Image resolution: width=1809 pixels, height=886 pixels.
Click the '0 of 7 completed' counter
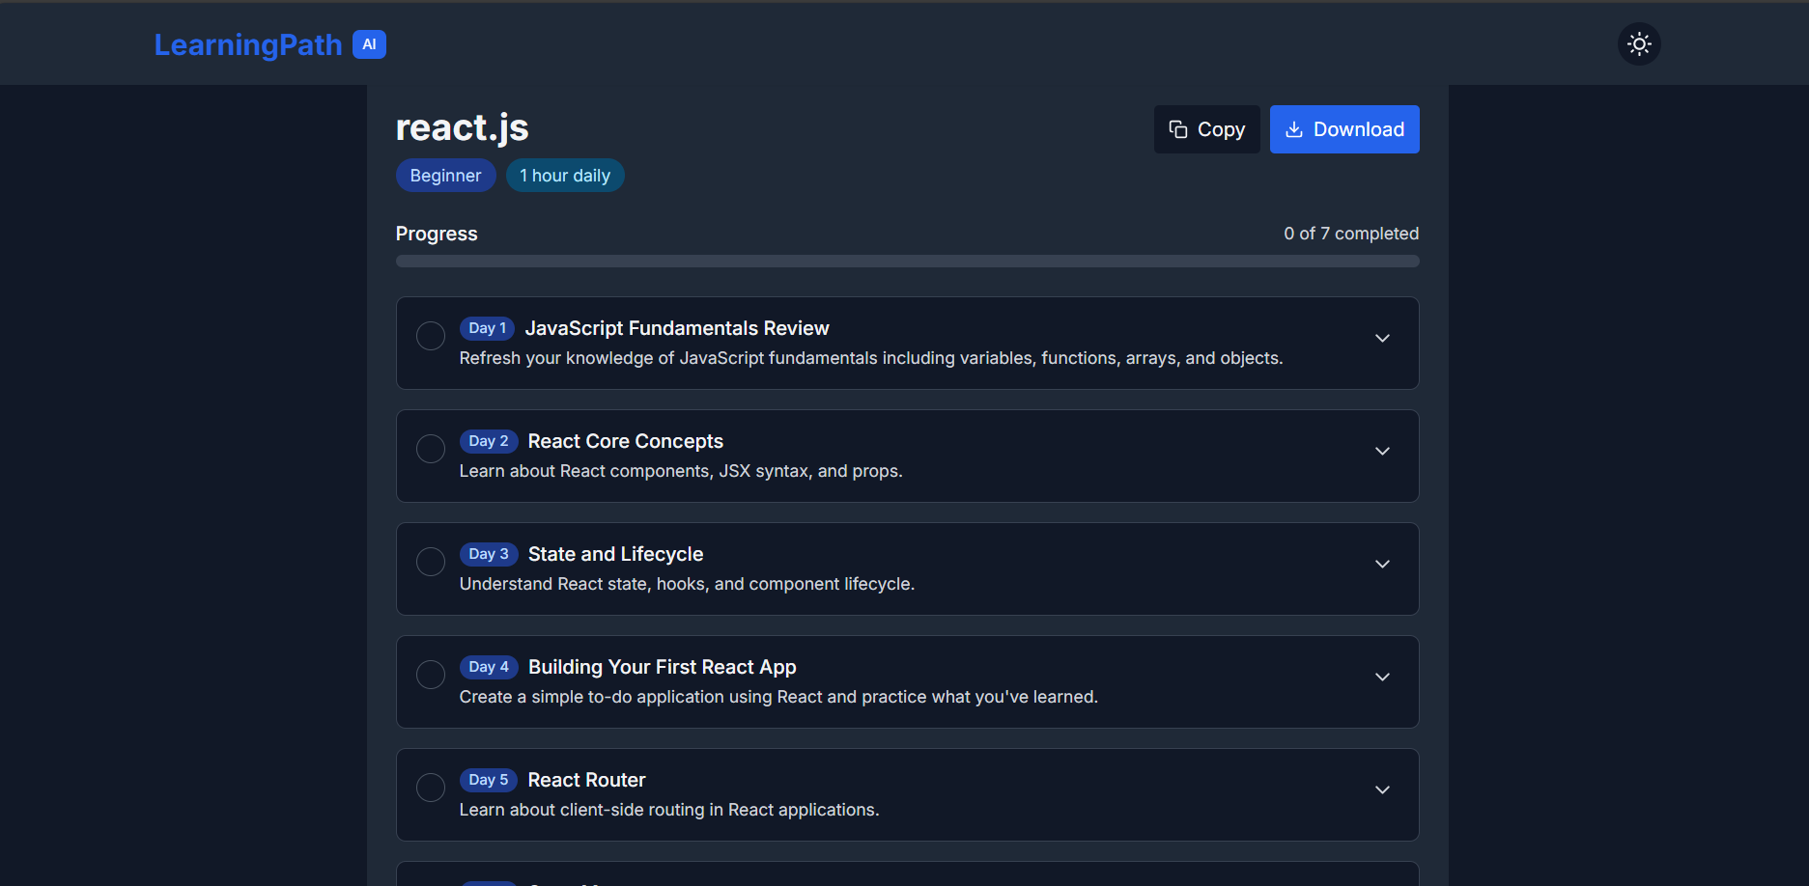(x=1351, y=234)
